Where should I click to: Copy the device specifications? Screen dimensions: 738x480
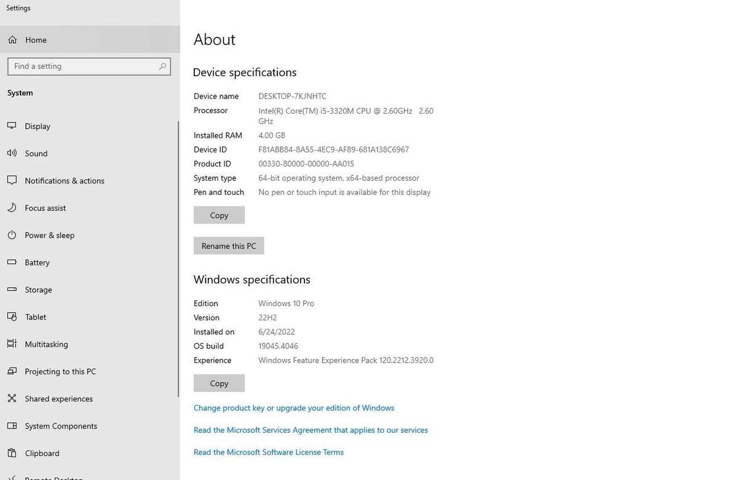[x=219, y=215]
